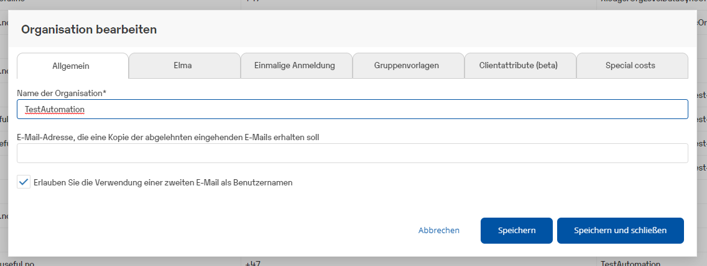The width and height of the screenshot is (707, 266).
Task: Select the Einmalige Anmeldung tab
Action: (x=296, y=66)
